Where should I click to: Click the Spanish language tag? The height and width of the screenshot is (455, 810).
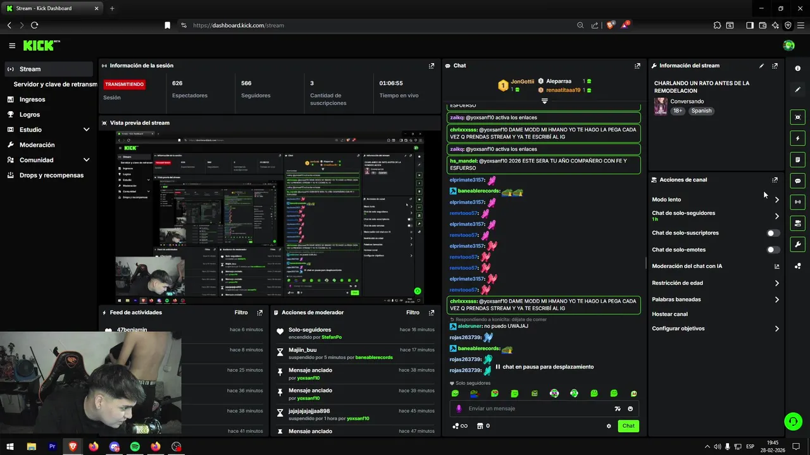[x=701, y=111]
